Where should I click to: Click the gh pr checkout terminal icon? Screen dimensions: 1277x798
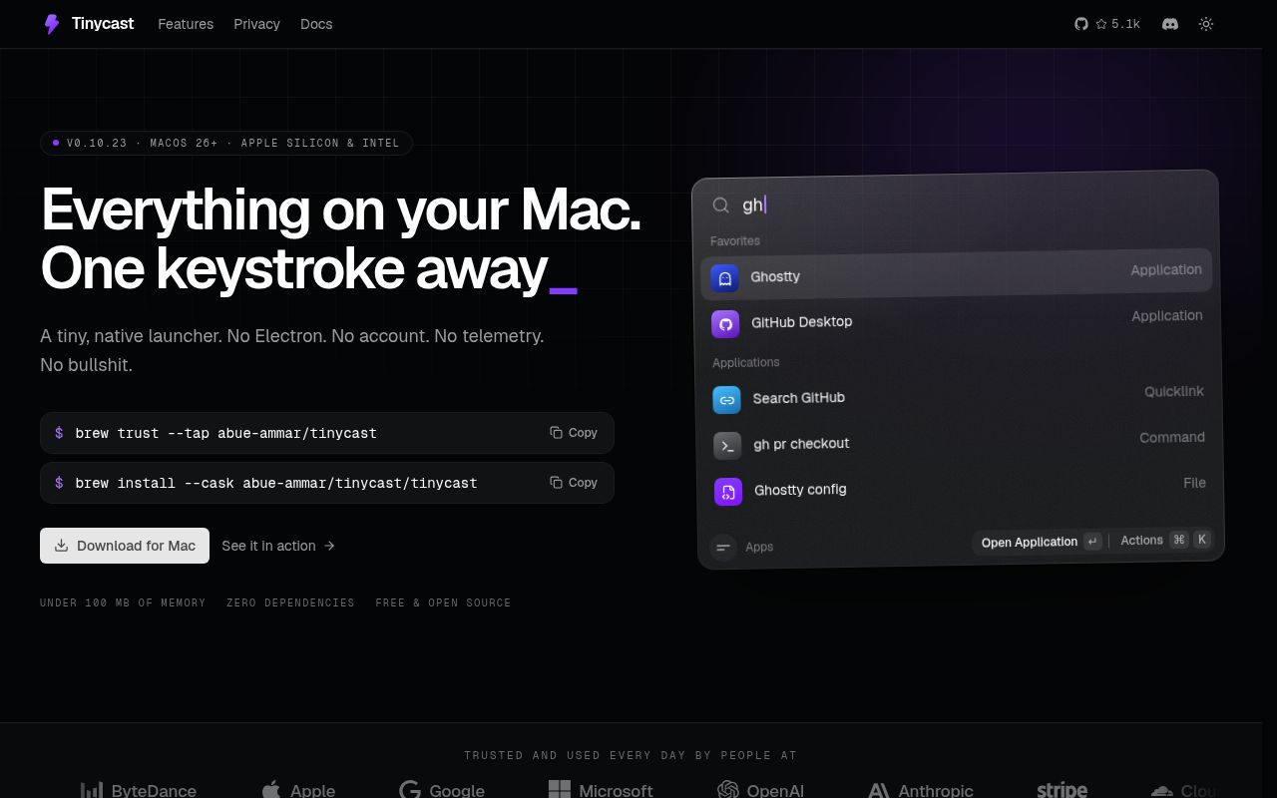[727, 446]
